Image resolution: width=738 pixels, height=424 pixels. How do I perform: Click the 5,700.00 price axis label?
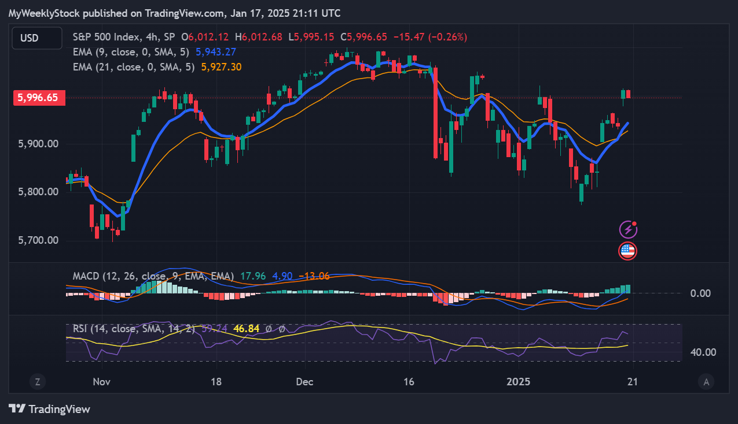(x=38, y=240)
